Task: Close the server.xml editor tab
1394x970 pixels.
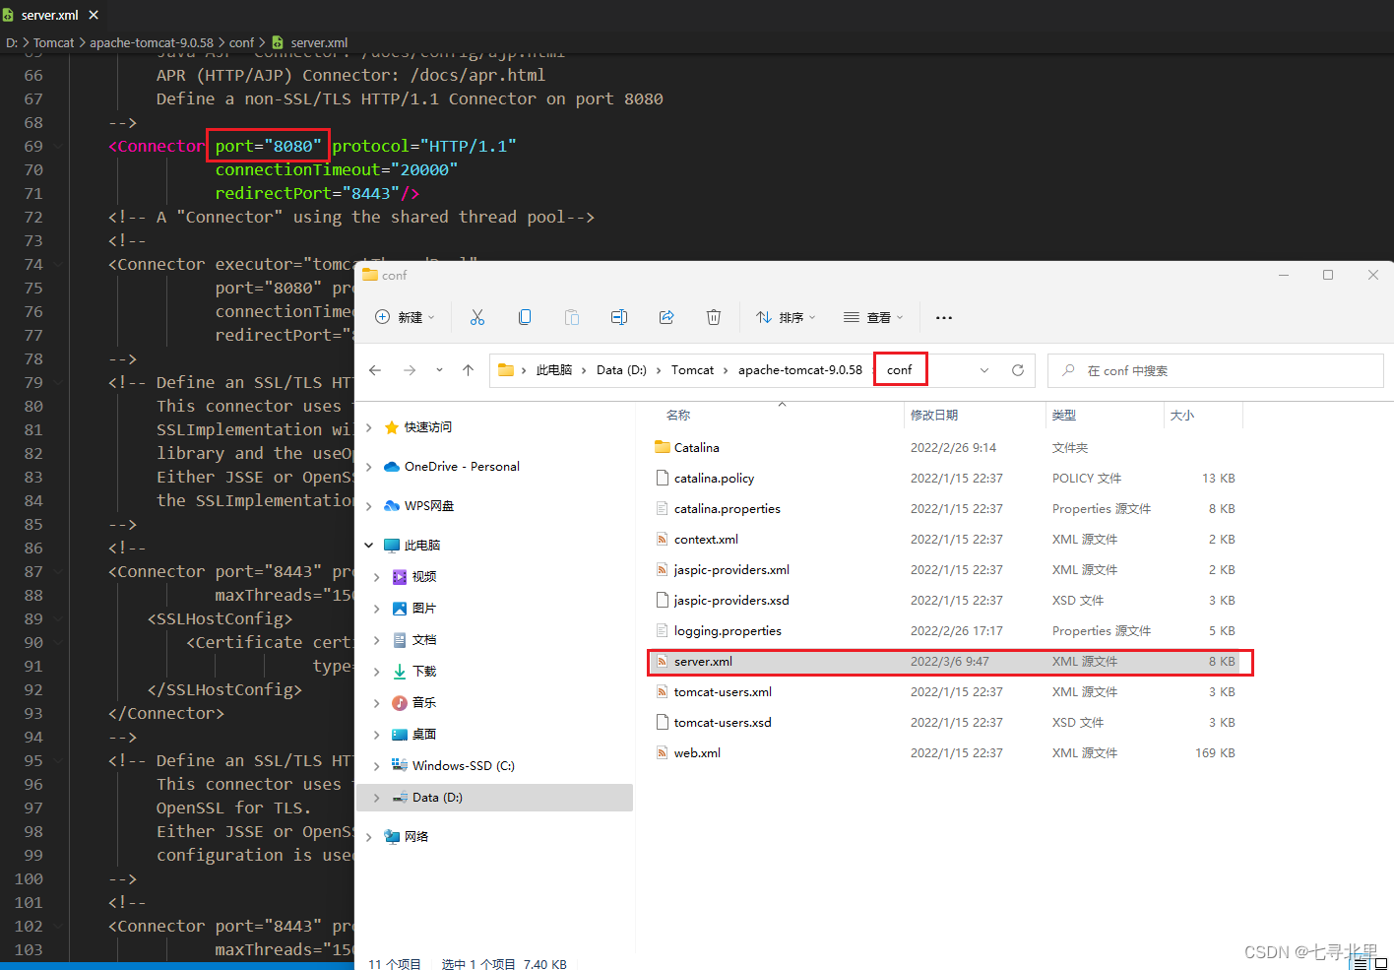Action: [94, 15]
